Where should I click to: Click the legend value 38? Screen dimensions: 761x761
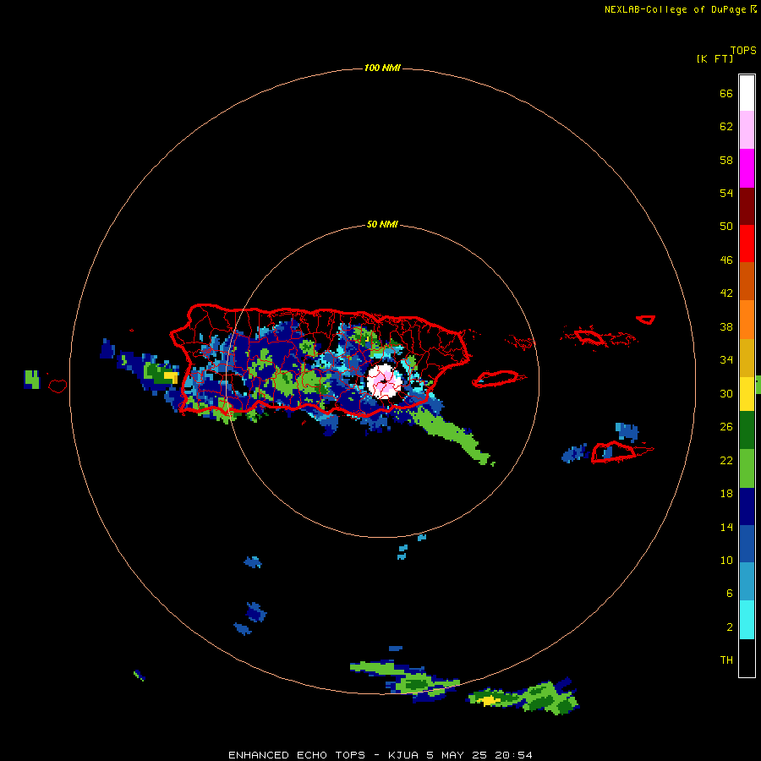click(726, 327)
